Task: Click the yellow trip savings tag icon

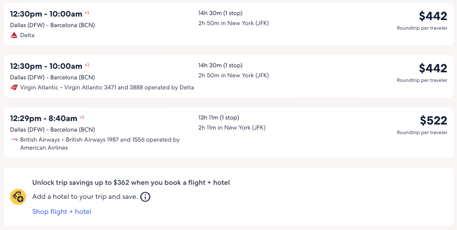Action: coord(18,197)
